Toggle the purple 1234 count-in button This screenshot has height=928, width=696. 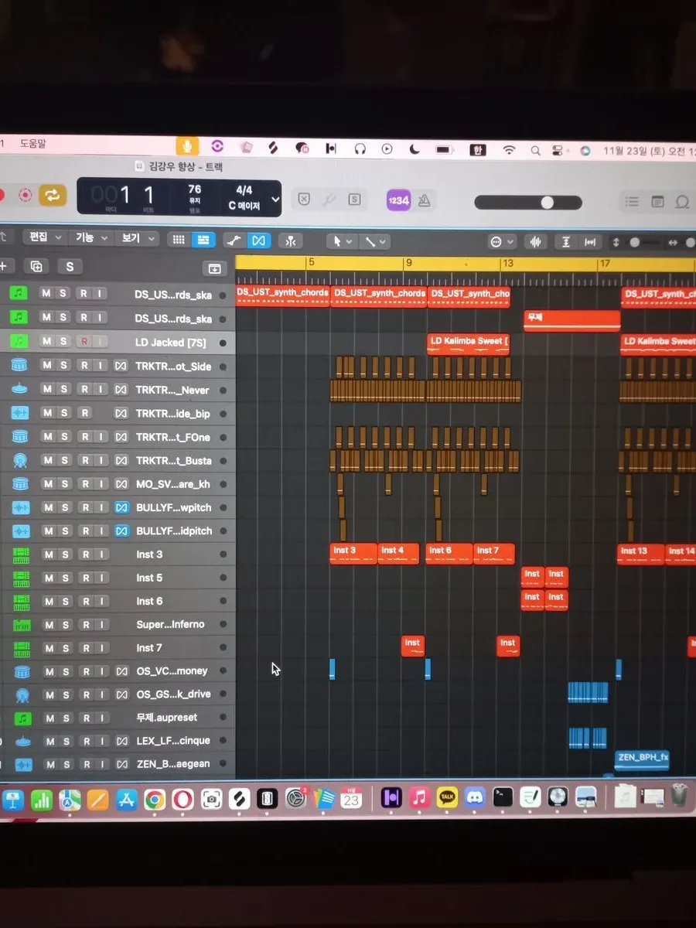click(399, 200)
